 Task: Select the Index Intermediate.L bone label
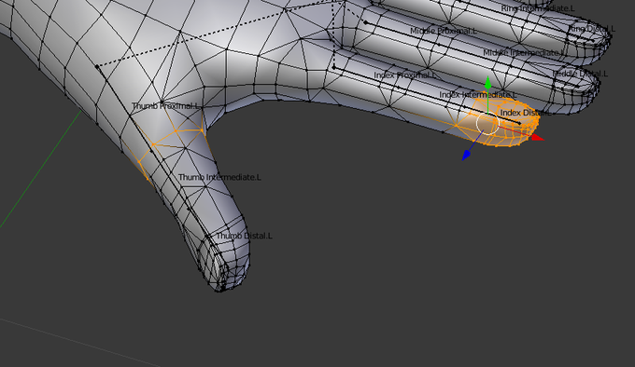point(478,94)
